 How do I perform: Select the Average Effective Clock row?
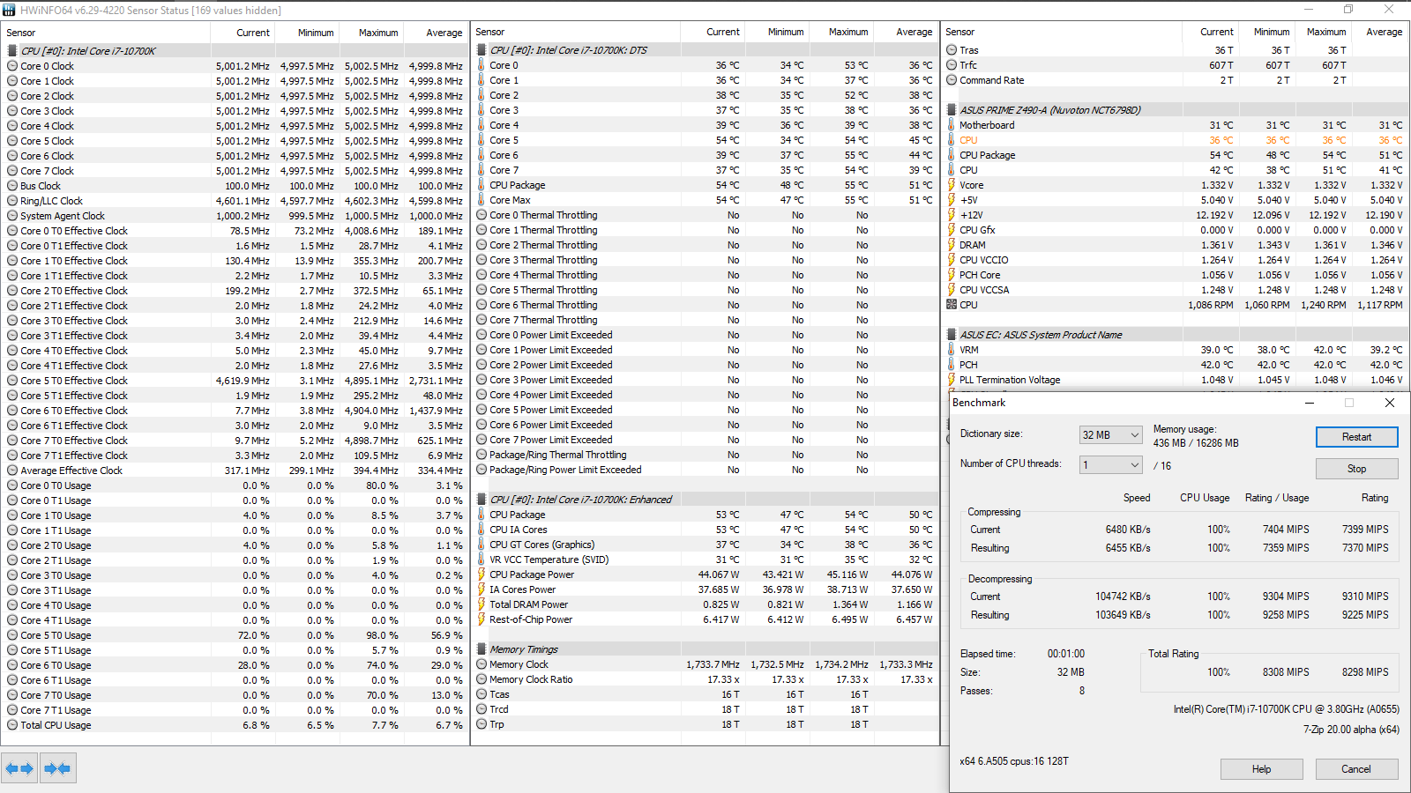click(235, 471)
